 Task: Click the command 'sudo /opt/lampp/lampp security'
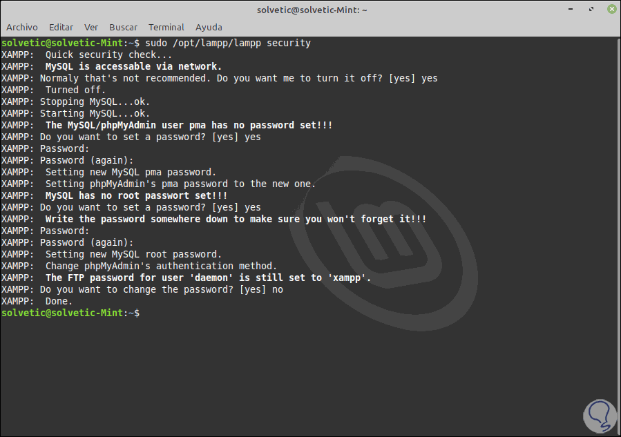228,43
